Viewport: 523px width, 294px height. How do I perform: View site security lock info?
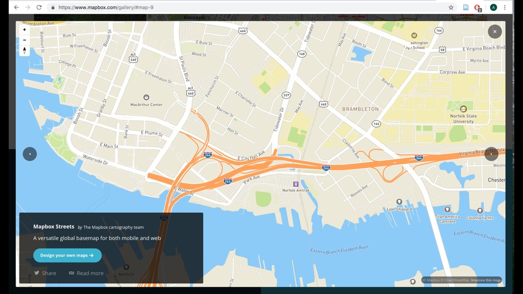coord(53,7)
